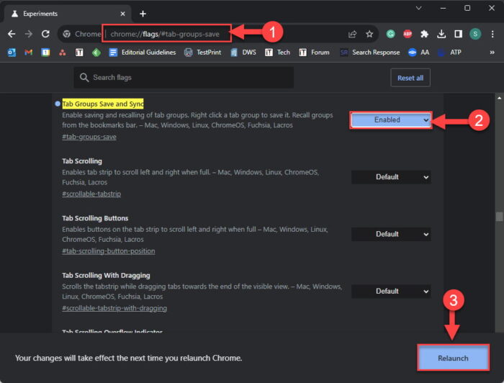Click the first T bookmark icon after red dots
The image size is (504, 383).
tap(79, 52)
